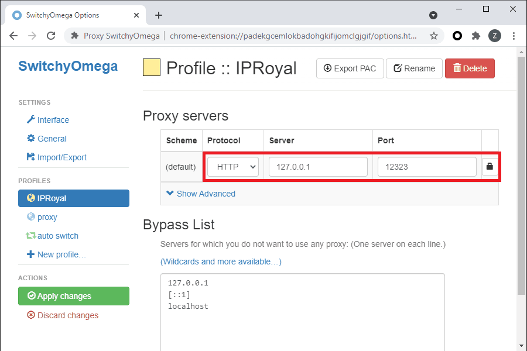527x351 pixels.
Task: Open the Protocol HTTP dropdown
Action: 233,167
